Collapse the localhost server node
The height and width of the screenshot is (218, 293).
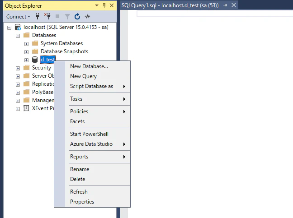[9, 28]
